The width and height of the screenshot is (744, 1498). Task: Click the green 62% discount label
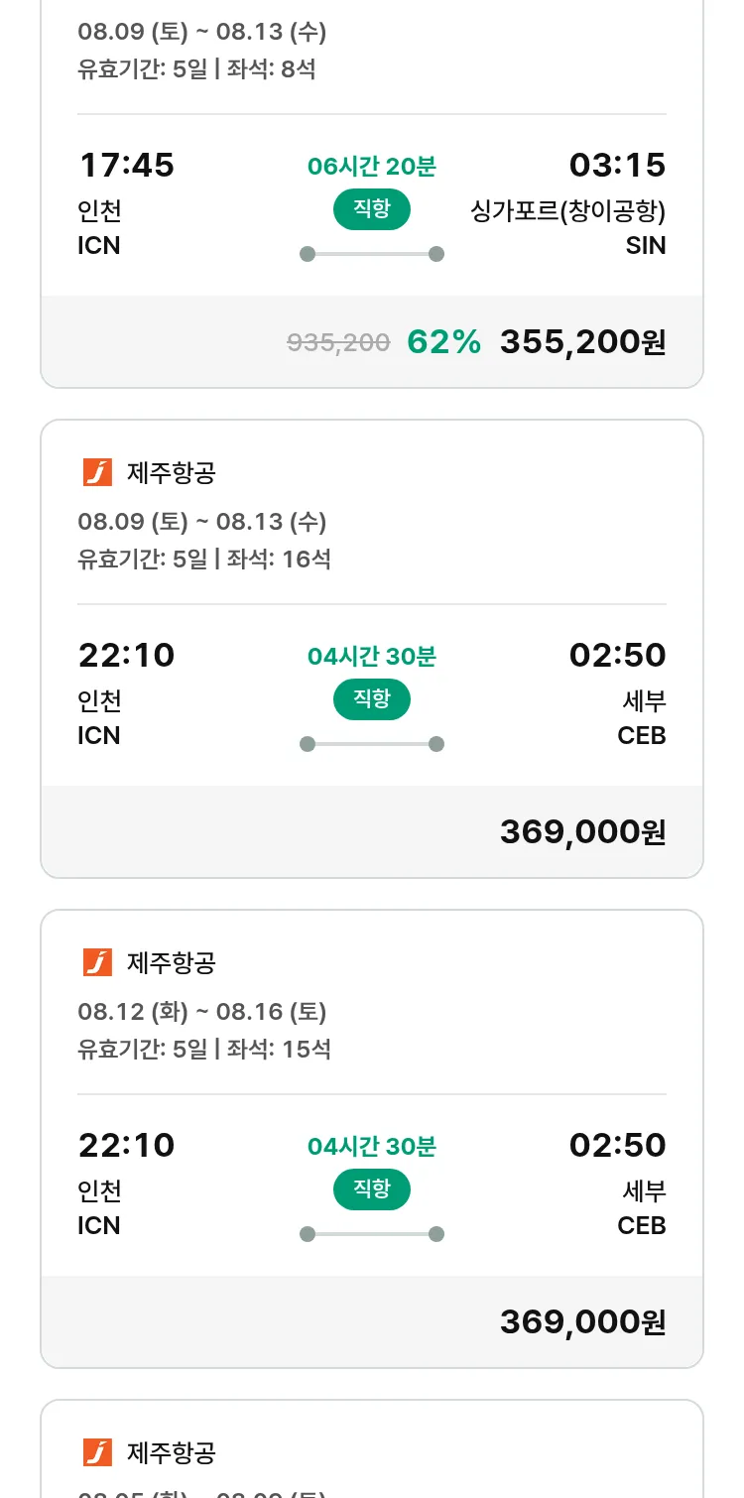coord(443,342)
